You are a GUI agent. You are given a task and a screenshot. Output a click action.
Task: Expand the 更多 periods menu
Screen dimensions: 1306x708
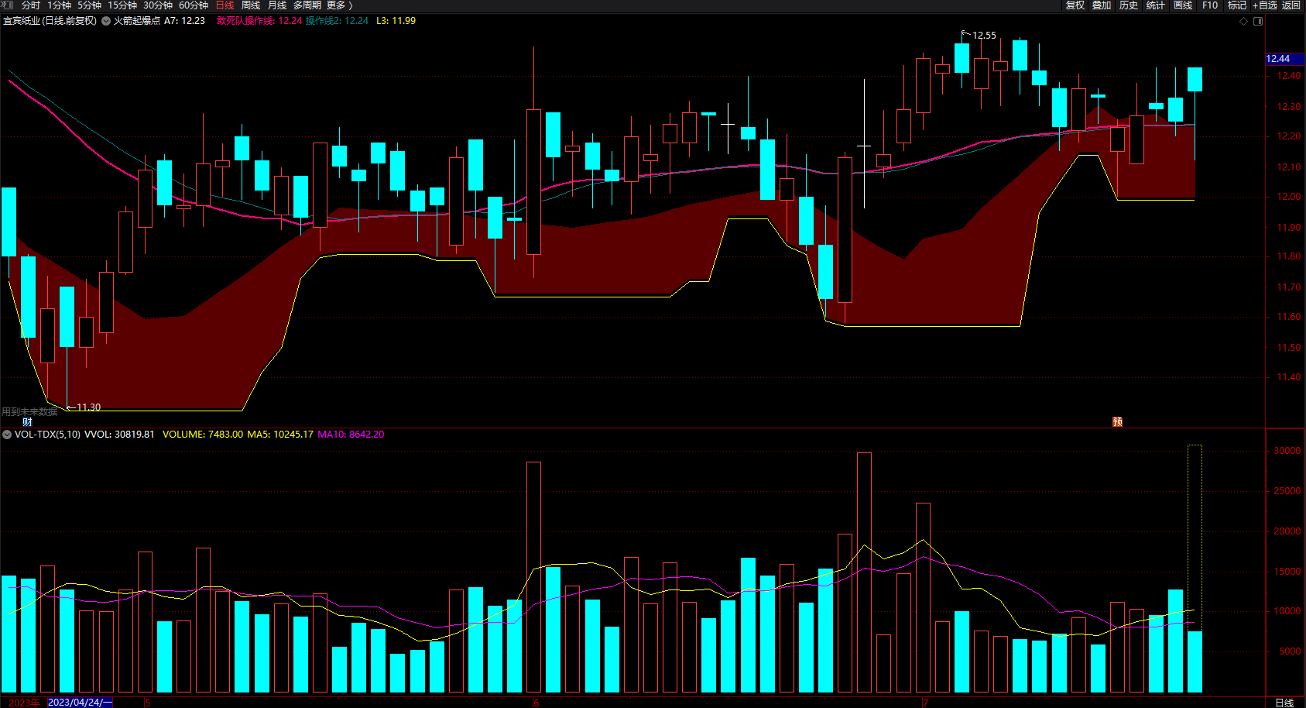tap(340, 5)
